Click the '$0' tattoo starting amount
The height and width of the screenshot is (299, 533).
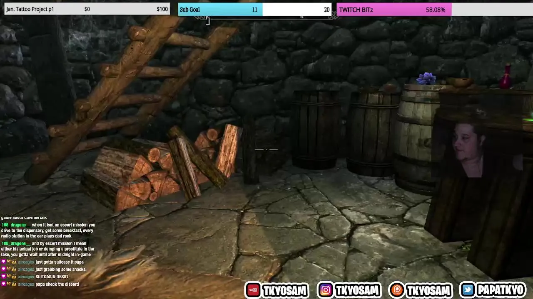[x=87, y=9]
